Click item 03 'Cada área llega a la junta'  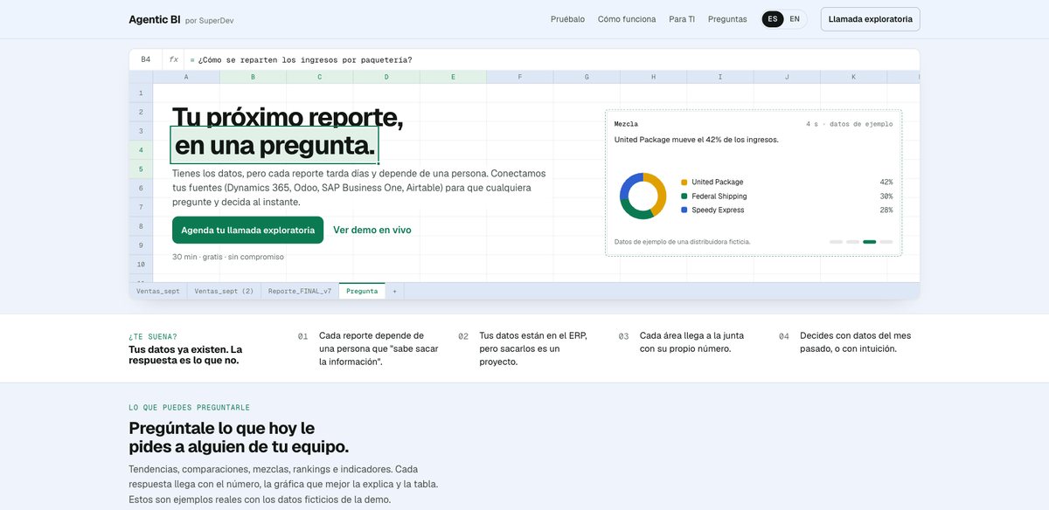click(x=693, y=341)
